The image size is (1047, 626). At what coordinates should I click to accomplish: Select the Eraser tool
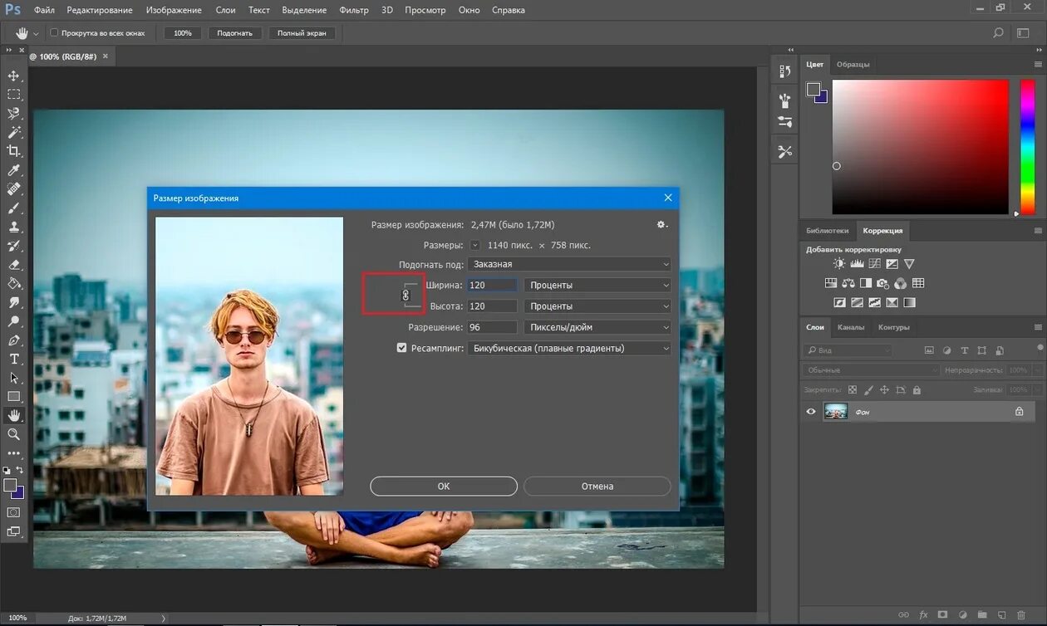tap(13, 265)
